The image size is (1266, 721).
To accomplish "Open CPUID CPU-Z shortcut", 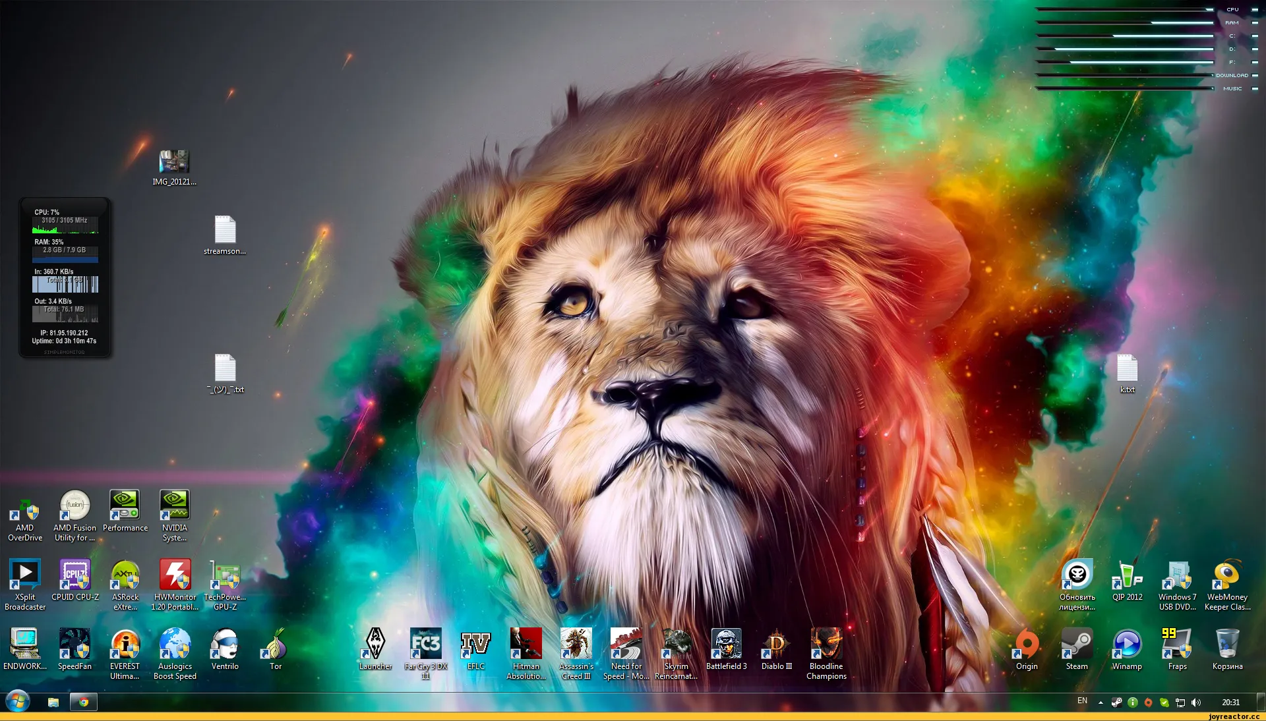I will point(75,580).
